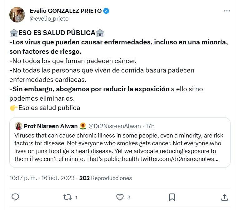Click the likes count number 3
Screen dimensions: 238x210
tap(129, 197)
